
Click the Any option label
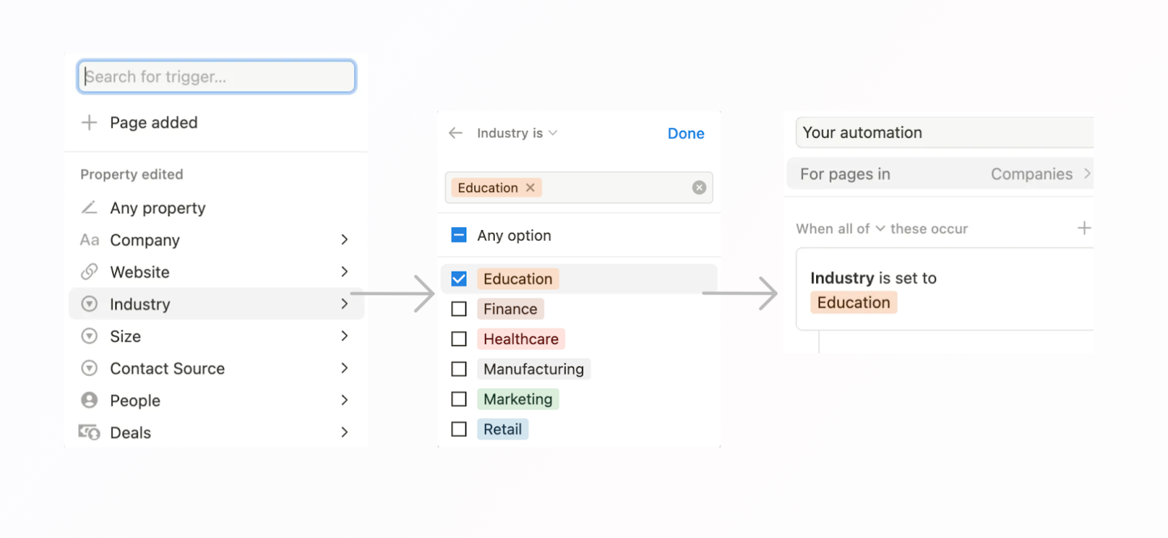(x=514, y=236)
